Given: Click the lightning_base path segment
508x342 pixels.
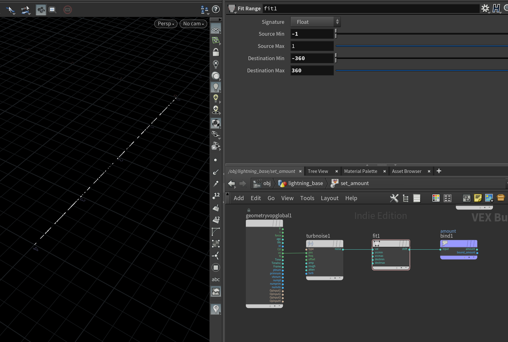Looking at the screenshot, I should [301, 183].
